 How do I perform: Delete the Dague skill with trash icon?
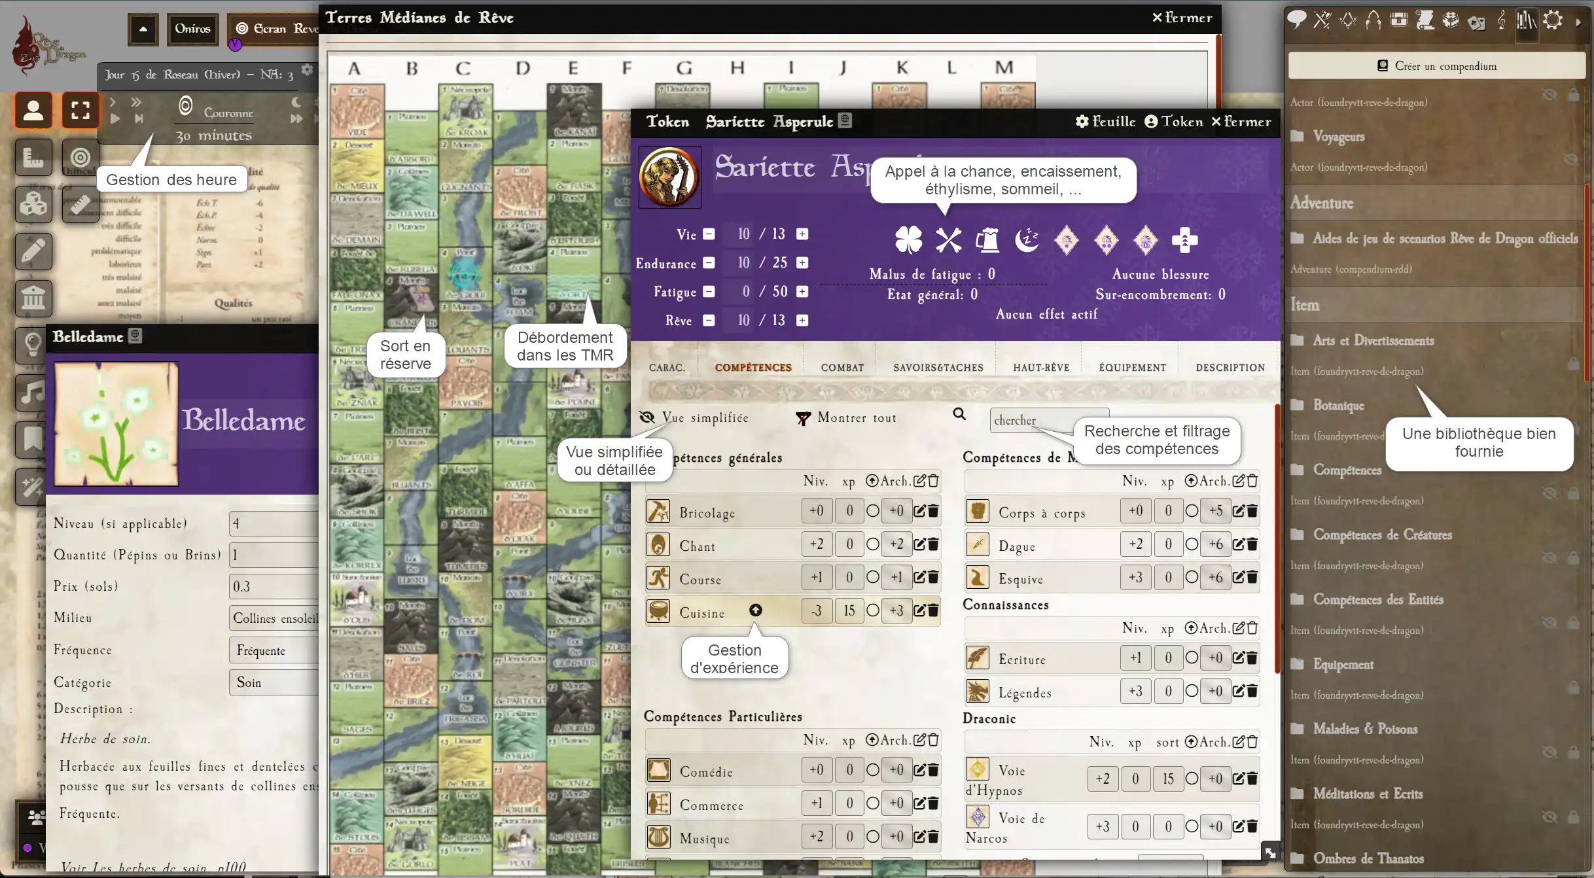coord(1252,544)
